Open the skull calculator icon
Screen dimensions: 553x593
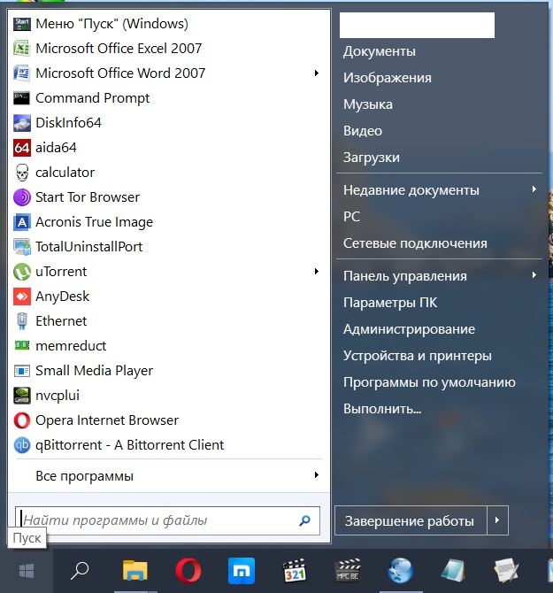pyautogui.click(x=22, y=173)
